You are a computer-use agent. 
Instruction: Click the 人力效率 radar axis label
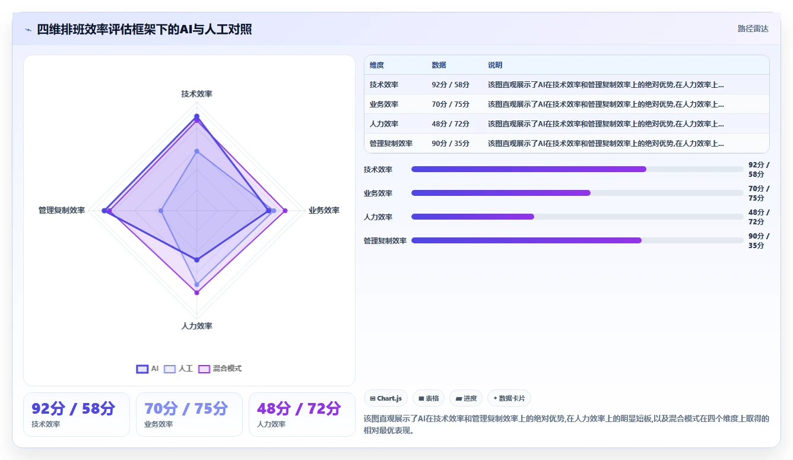pyautogui.click(x=197, y=326)
